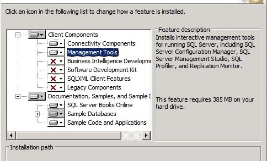
Task: Select the Management Tools feature label
Action: point(93,52)
